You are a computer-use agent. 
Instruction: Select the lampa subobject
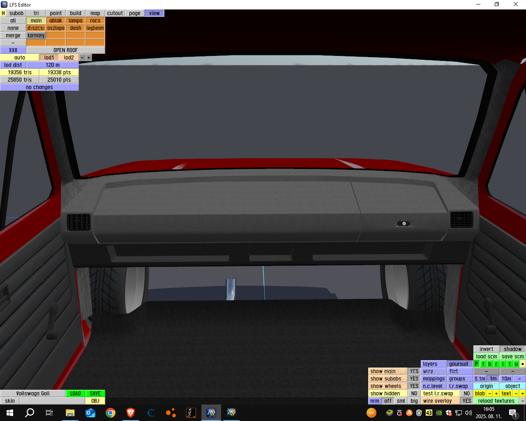76,21
